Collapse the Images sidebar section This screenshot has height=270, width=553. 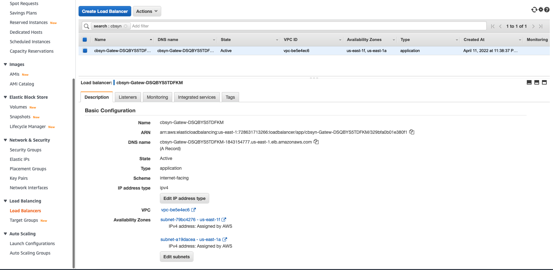[x=5, y=64]
